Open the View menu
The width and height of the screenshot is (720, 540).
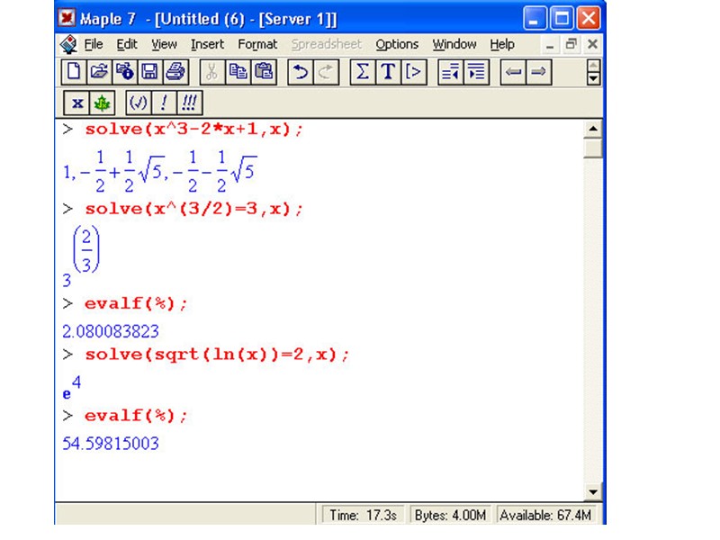coord(164,44)
